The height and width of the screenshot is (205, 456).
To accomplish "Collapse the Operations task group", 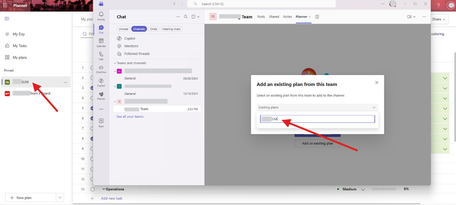I will (103, 189).
